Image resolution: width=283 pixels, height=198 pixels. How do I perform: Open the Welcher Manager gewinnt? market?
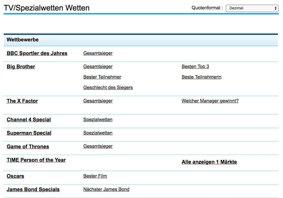[x=210, y=101]
